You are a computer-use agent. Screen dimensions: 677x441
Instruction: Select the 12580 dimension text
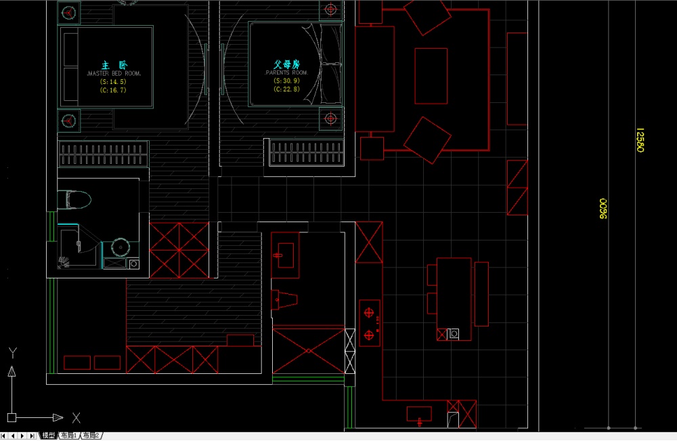pos(639,140)
